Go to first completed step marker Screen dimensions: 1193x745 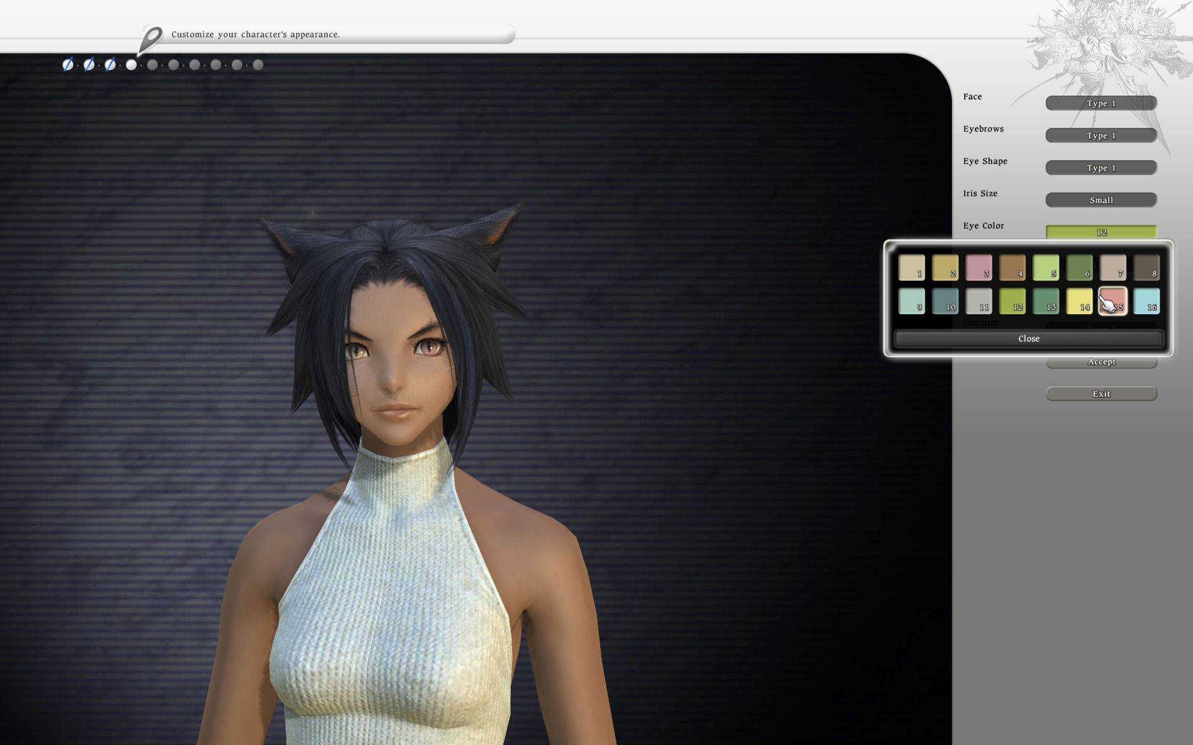pos(68,65)
